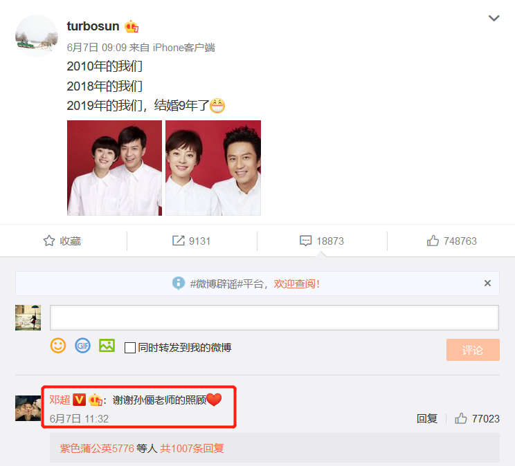This screenshot has height=466, width=515.
Task: Attach a picture using the green image icon
Action: tap(107, 346)
